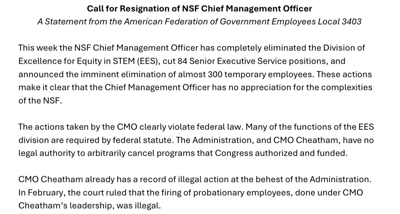Click the final words "Cheatham's leadership, was illegal."

(89, 206)
